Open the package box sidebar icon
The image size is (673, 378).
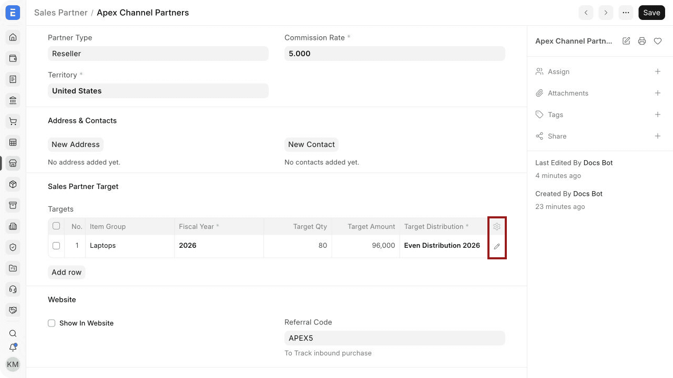click(x=13, y=184)
